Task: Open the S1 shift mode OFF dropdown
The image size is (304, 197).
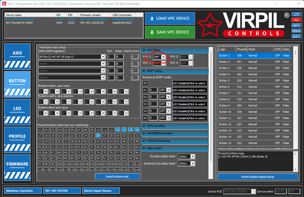Action: point(168,90)
